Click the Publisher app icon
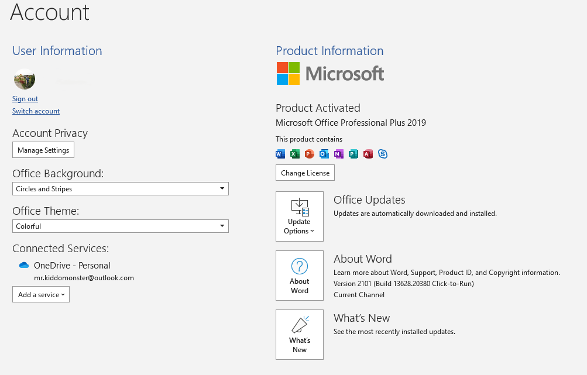587x375 pixels. [x=353, y=154]
